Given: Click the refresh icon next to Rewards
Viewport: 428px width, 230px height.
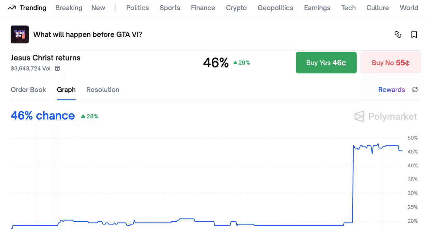Looking at the screenshot, I should click(415, 90).
